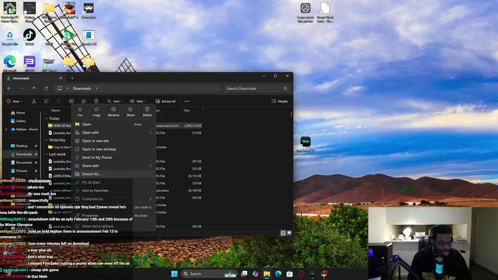Open Fishing Planet desktop icon
The height and width of the screenshot is (280, 498).
[x=30, y=11]
